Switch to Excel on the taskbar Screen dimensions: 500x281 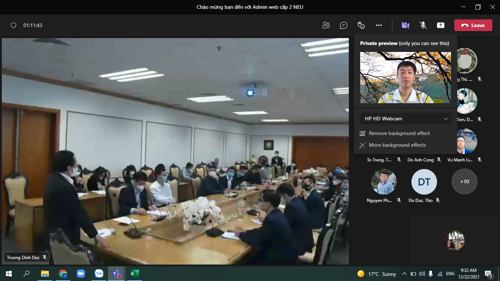point(134,273)
